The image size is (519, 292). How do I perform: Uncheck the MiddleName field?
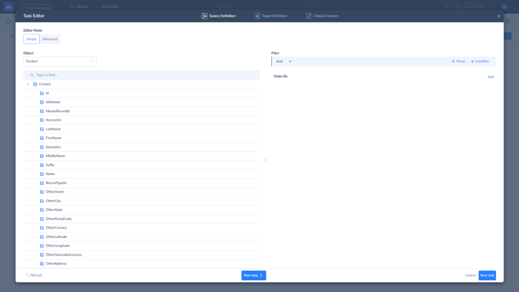click(42, 156)
